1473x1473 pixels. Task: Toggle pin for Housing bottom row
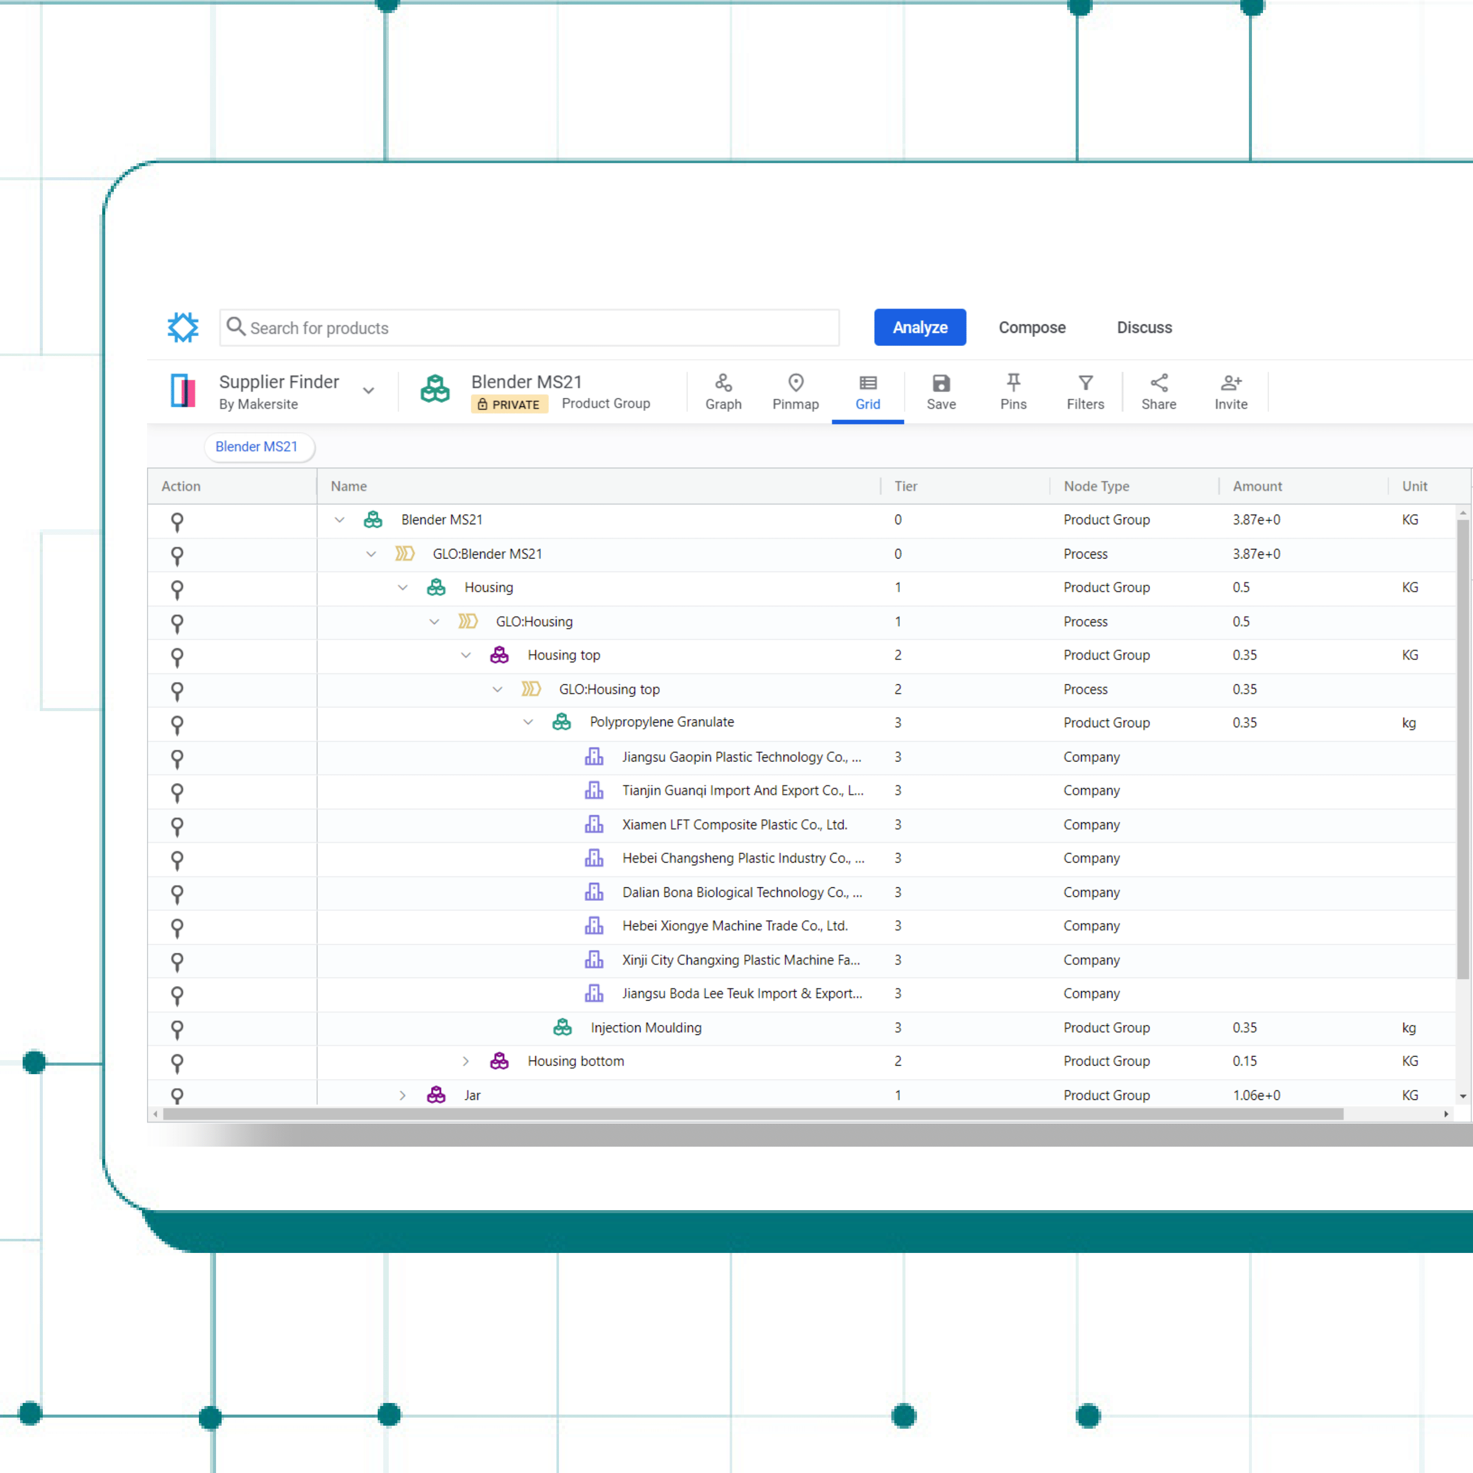pos(177,1063)
